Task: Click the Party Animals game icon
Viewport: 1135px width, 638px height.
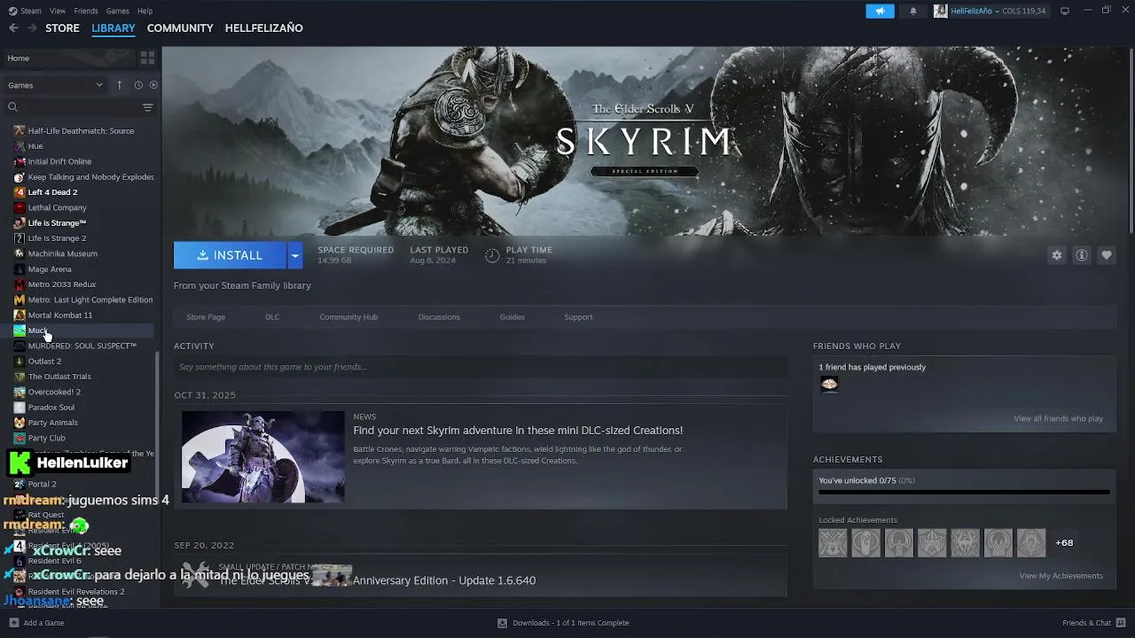Action: point(20,423)
